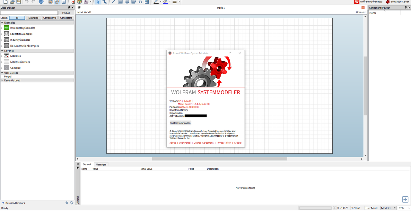Select the Examples search filter

pyautogui.click(x=33, y=18)
